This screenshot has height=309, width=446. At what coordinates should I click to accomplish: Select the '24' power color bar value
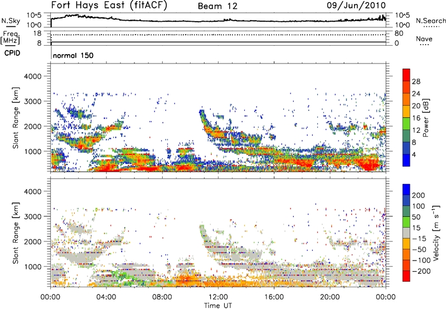pyautogui.click(x=416, y=94)
